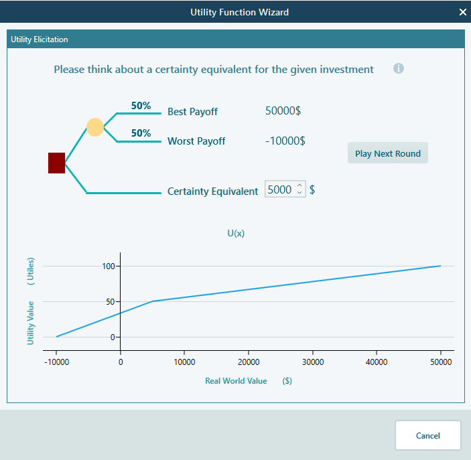Image resolution: width=471 pixels, height=460 pixels.
Task: Click the 50% probability on the worst payoff branch
Action: point(141,133)
